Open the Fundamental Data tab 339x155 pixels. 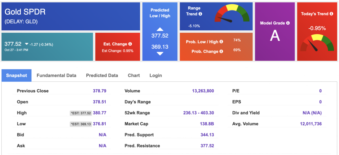click(56, 76)
